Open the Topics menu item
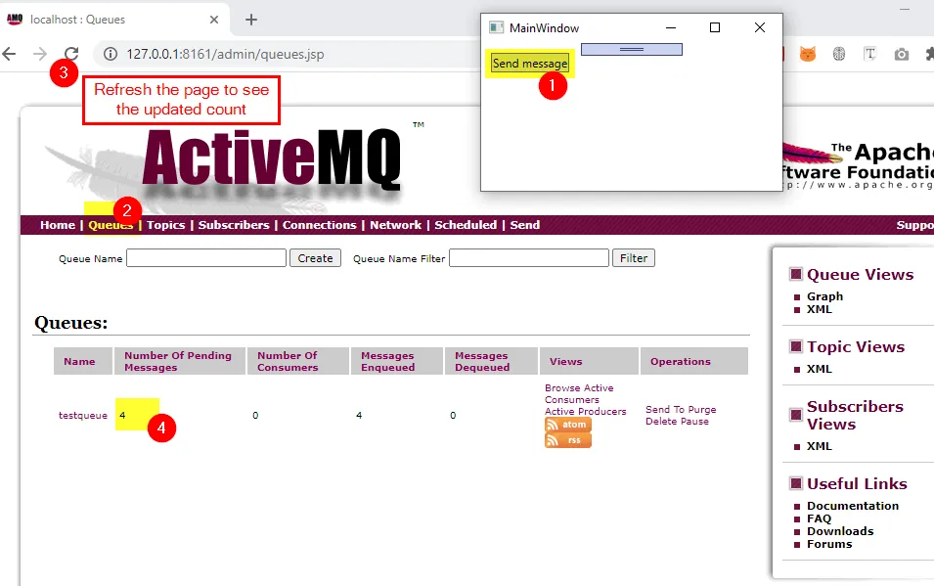The height and width of the screenshot is (586, 934). click(165, 225)
